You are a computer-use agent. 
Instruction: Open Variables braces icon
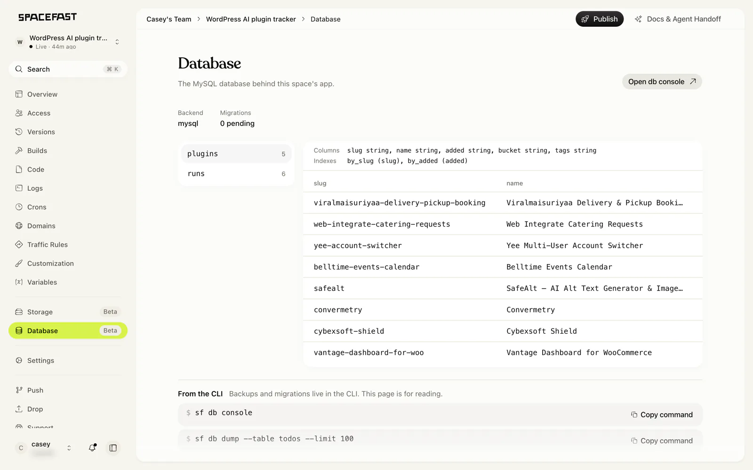coord(19,282)
